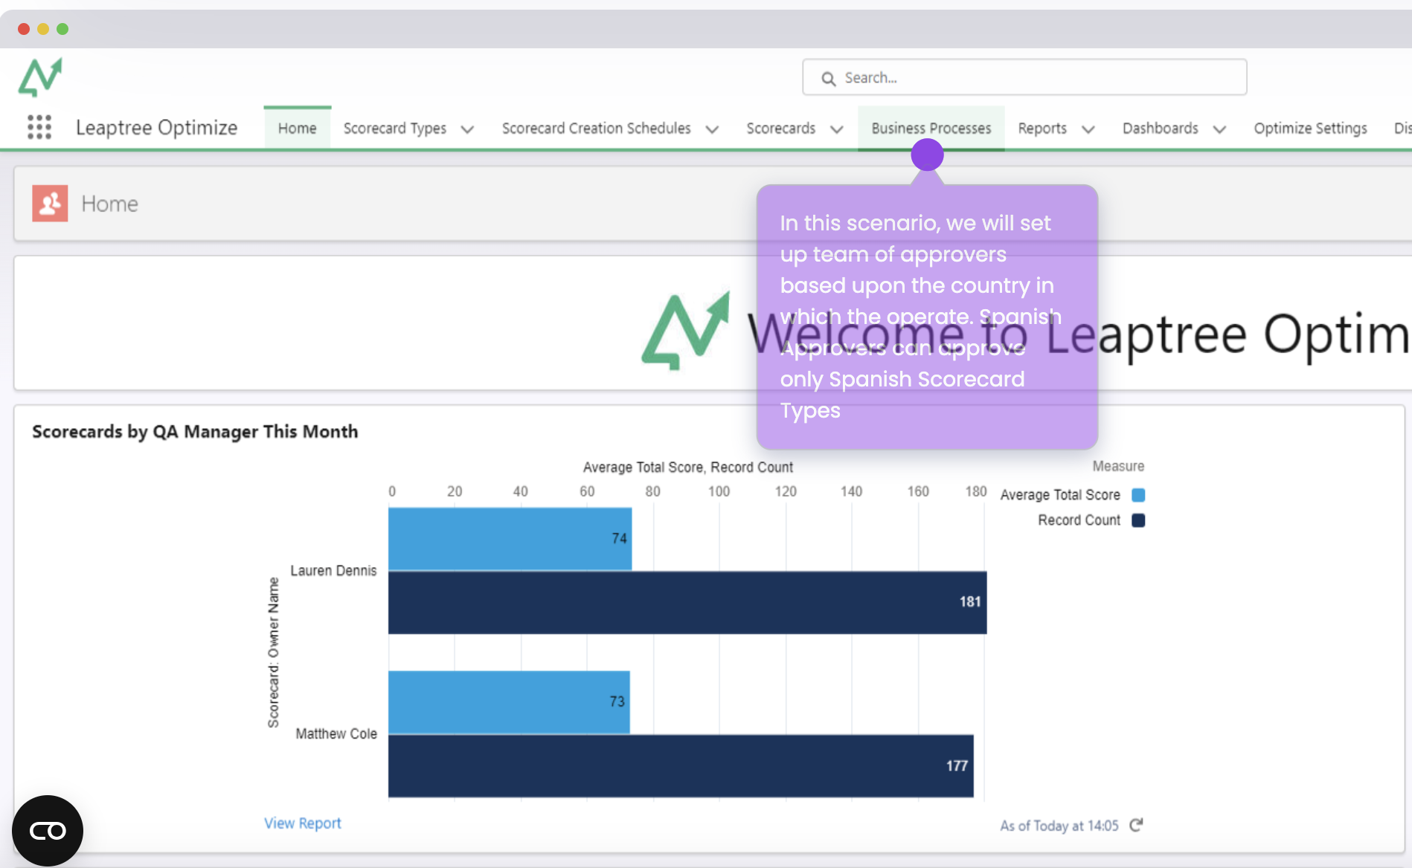Click the Leaptree Optimize app name

[x=157, y=128]
